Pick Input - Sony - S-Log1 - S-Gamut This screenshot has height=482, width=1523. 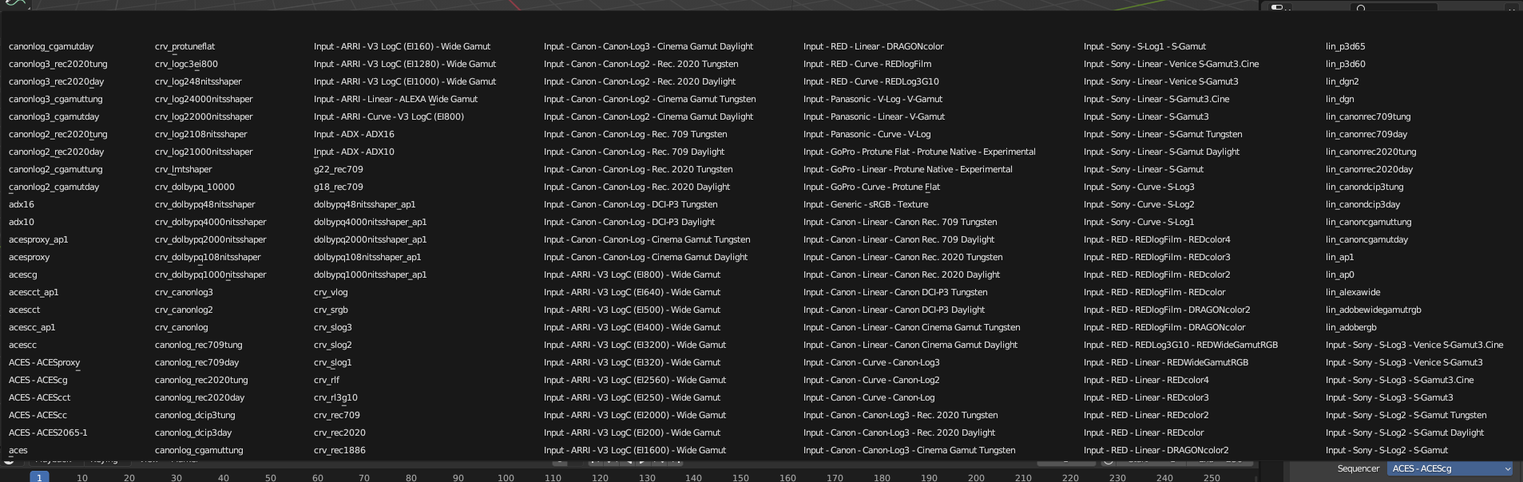(1144, 46)
